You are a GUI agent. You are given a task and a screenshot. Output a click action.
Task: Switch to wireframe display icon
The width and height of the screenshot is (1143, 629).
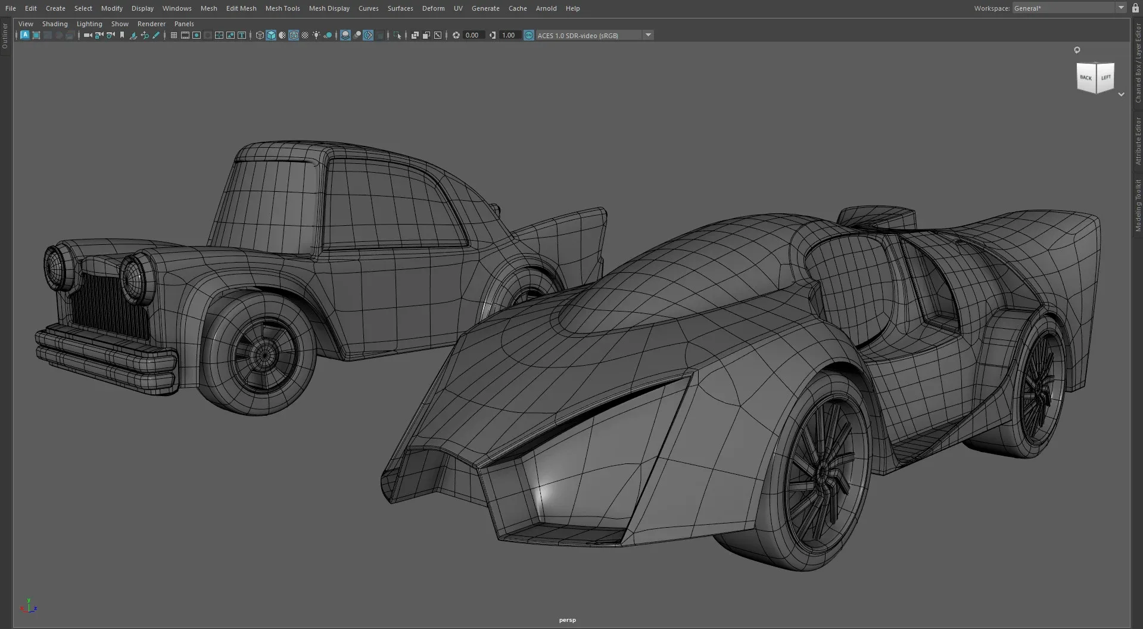(260, 35)
